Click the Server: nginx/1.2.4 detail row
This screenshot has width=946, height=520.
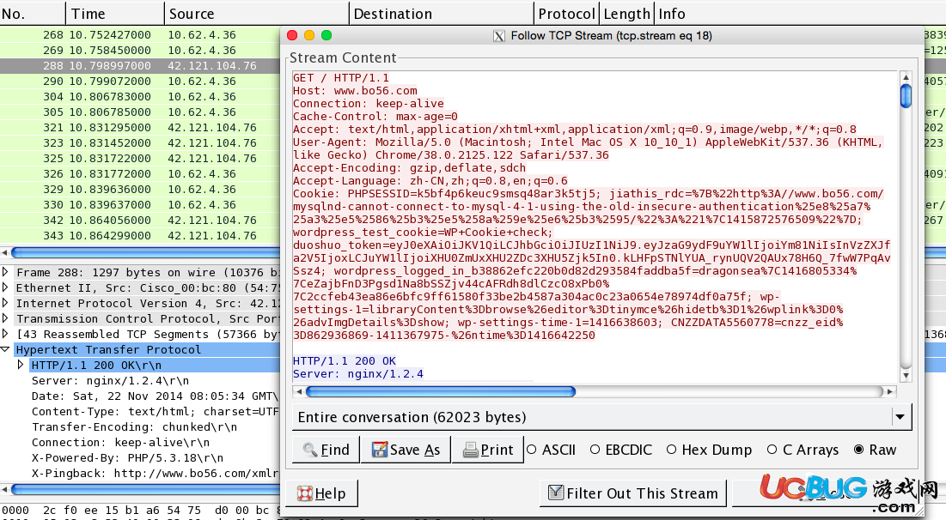click(x=110, y=381)
